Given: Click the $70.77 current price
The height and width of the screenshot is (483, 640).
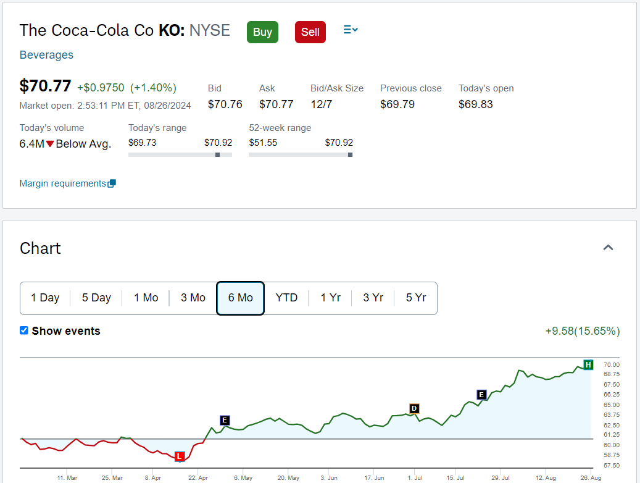Looking at the screenshot, I should pos(45,86).
